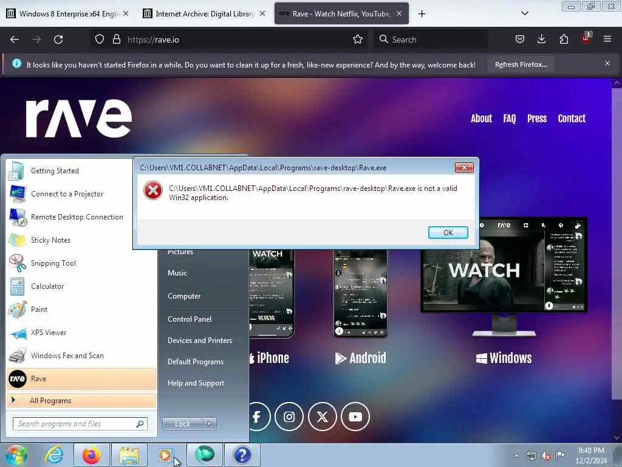Screen dimensions: 622x467
Task: Open Remote Desktop Connection
Action: tap(81, 217)
